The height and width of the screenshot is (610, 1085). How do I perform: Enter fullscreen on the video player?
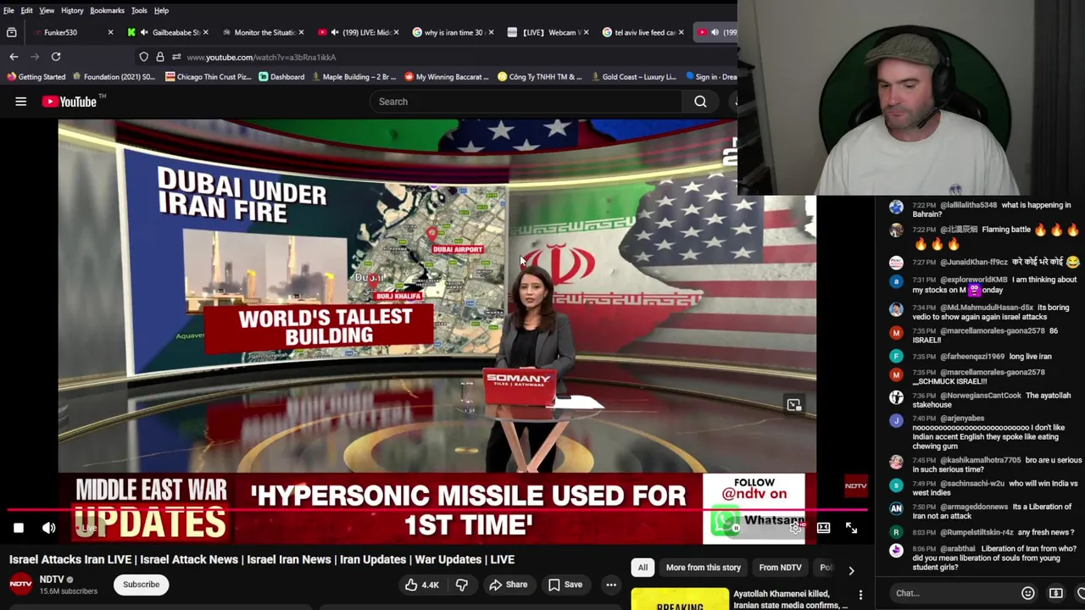tap(851, 528)
